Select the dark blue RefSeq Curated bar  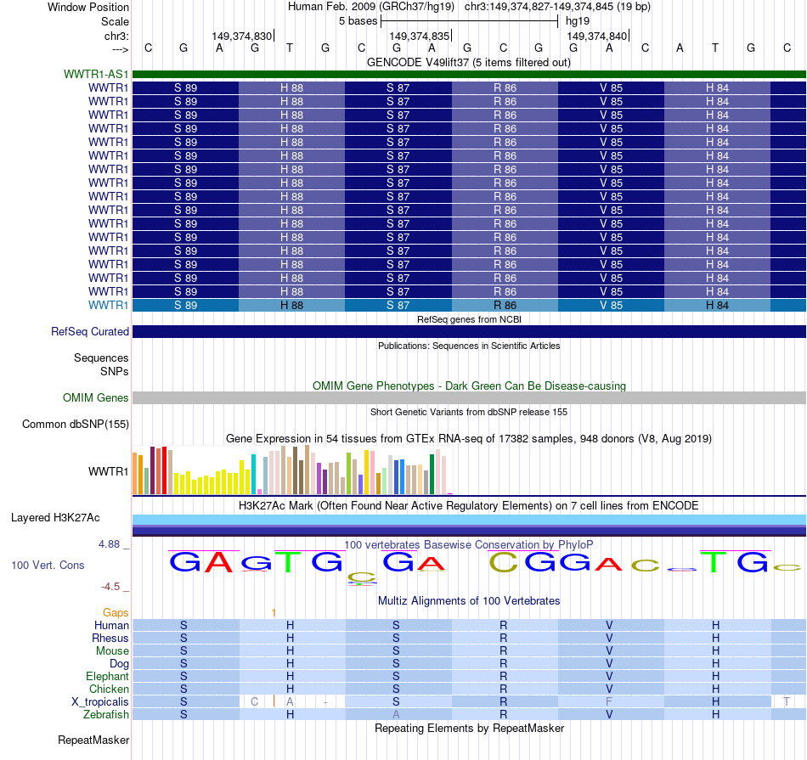pyautogui.click(x=469, y=331)
